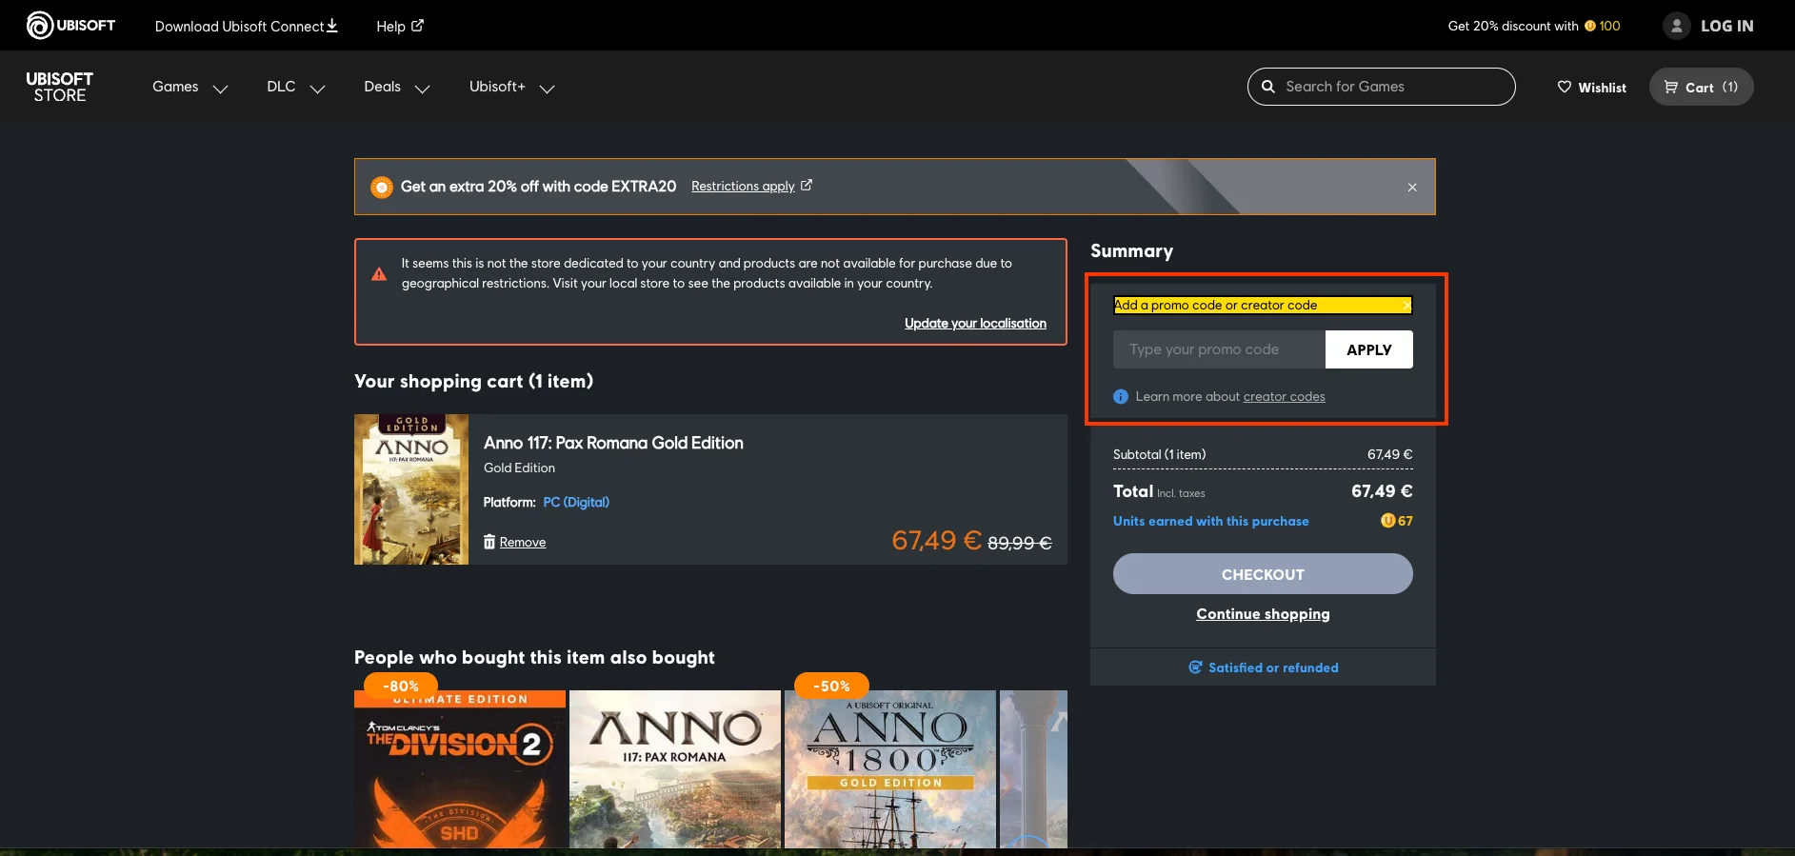Open the Cart (1) button
The height and width of the screenshot is (856, 1795).
point(1701,87)
